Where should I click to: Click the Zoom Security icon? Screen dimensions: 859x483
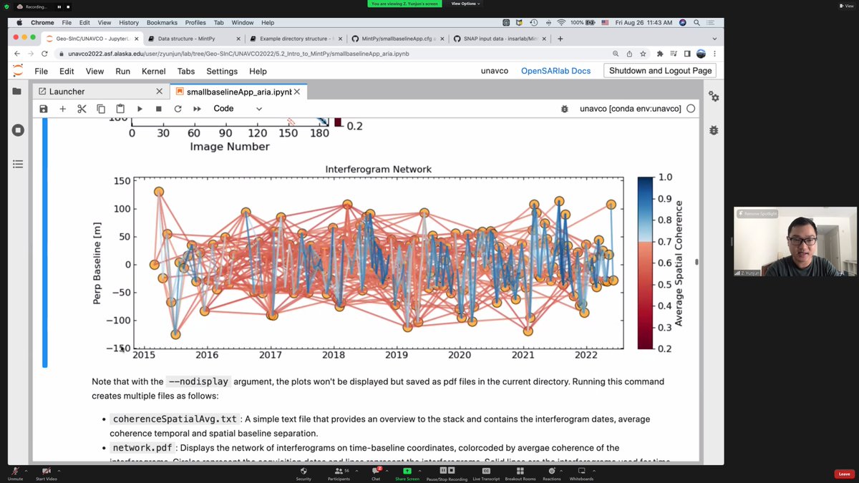pyautogui.click(x=304, y=474)
